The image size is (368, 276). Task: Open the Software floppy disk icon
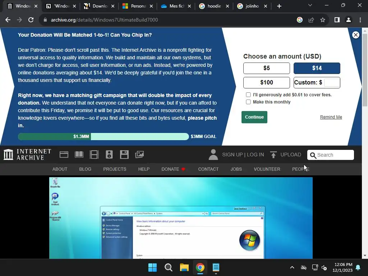pos(124,155)
